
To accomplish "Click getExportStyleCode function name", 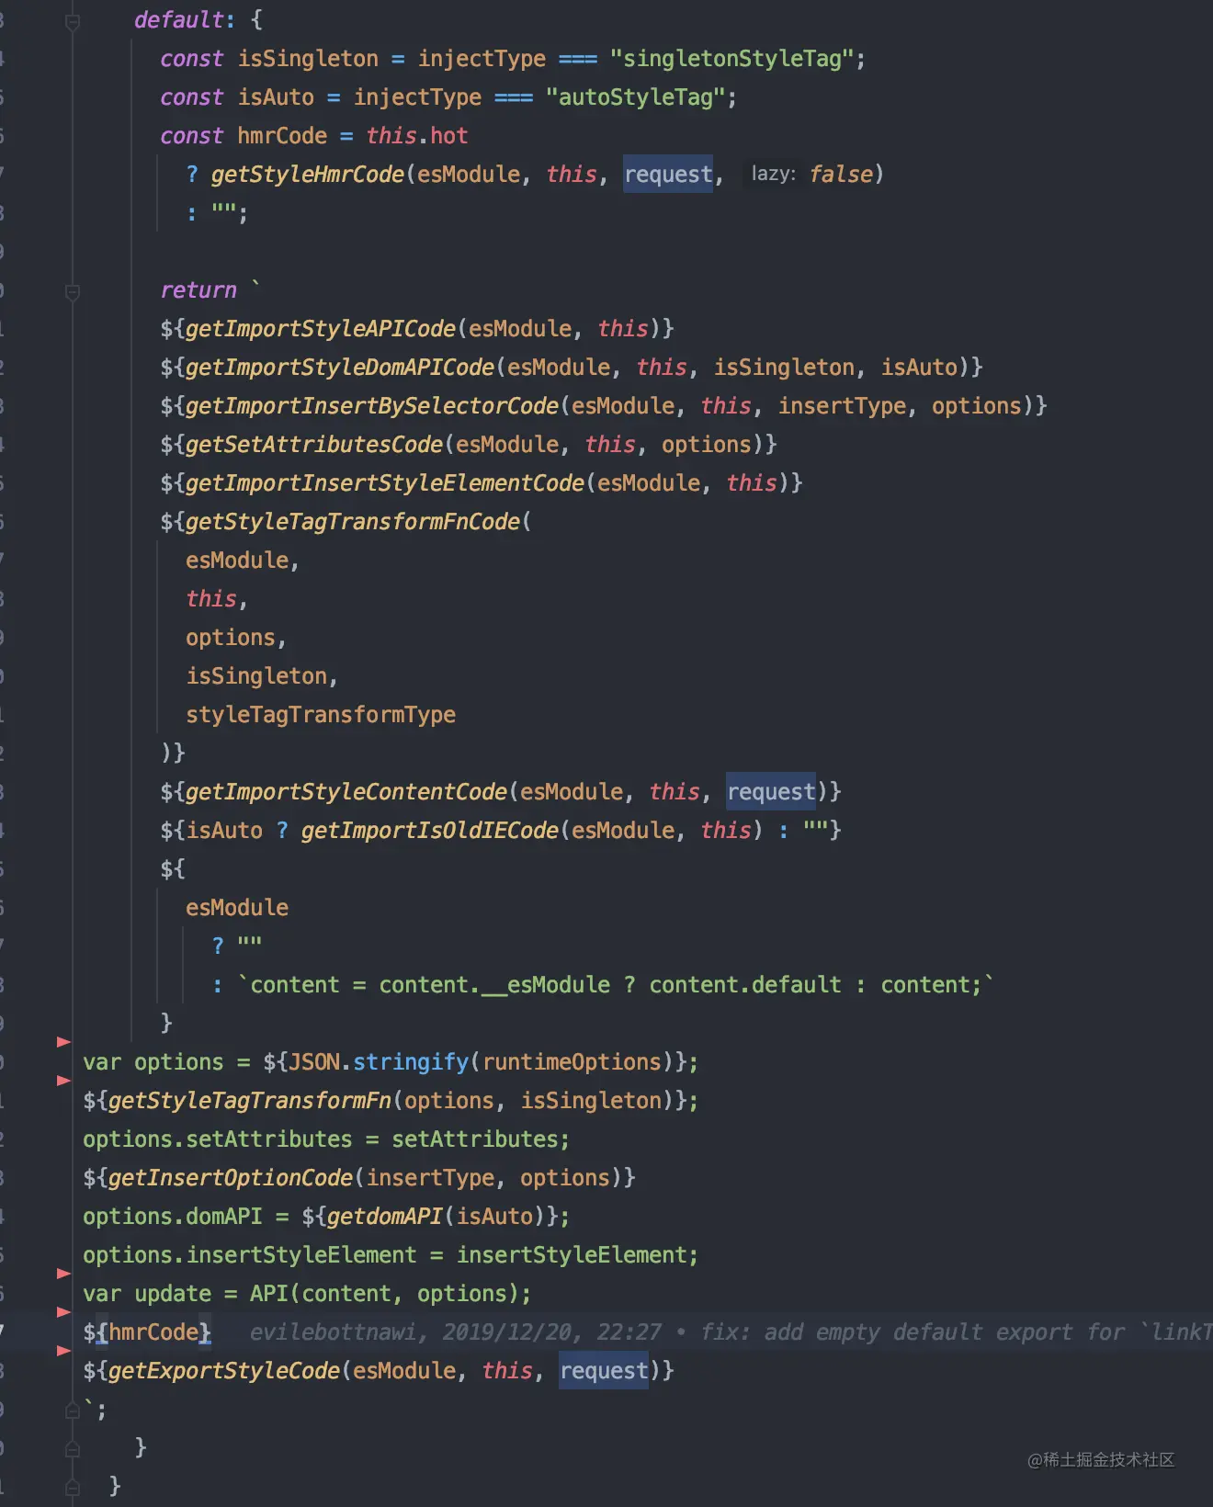I will point(224,1370).
